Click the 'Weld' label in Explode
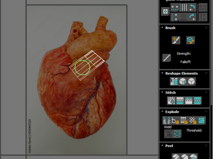 coord(168,127)
